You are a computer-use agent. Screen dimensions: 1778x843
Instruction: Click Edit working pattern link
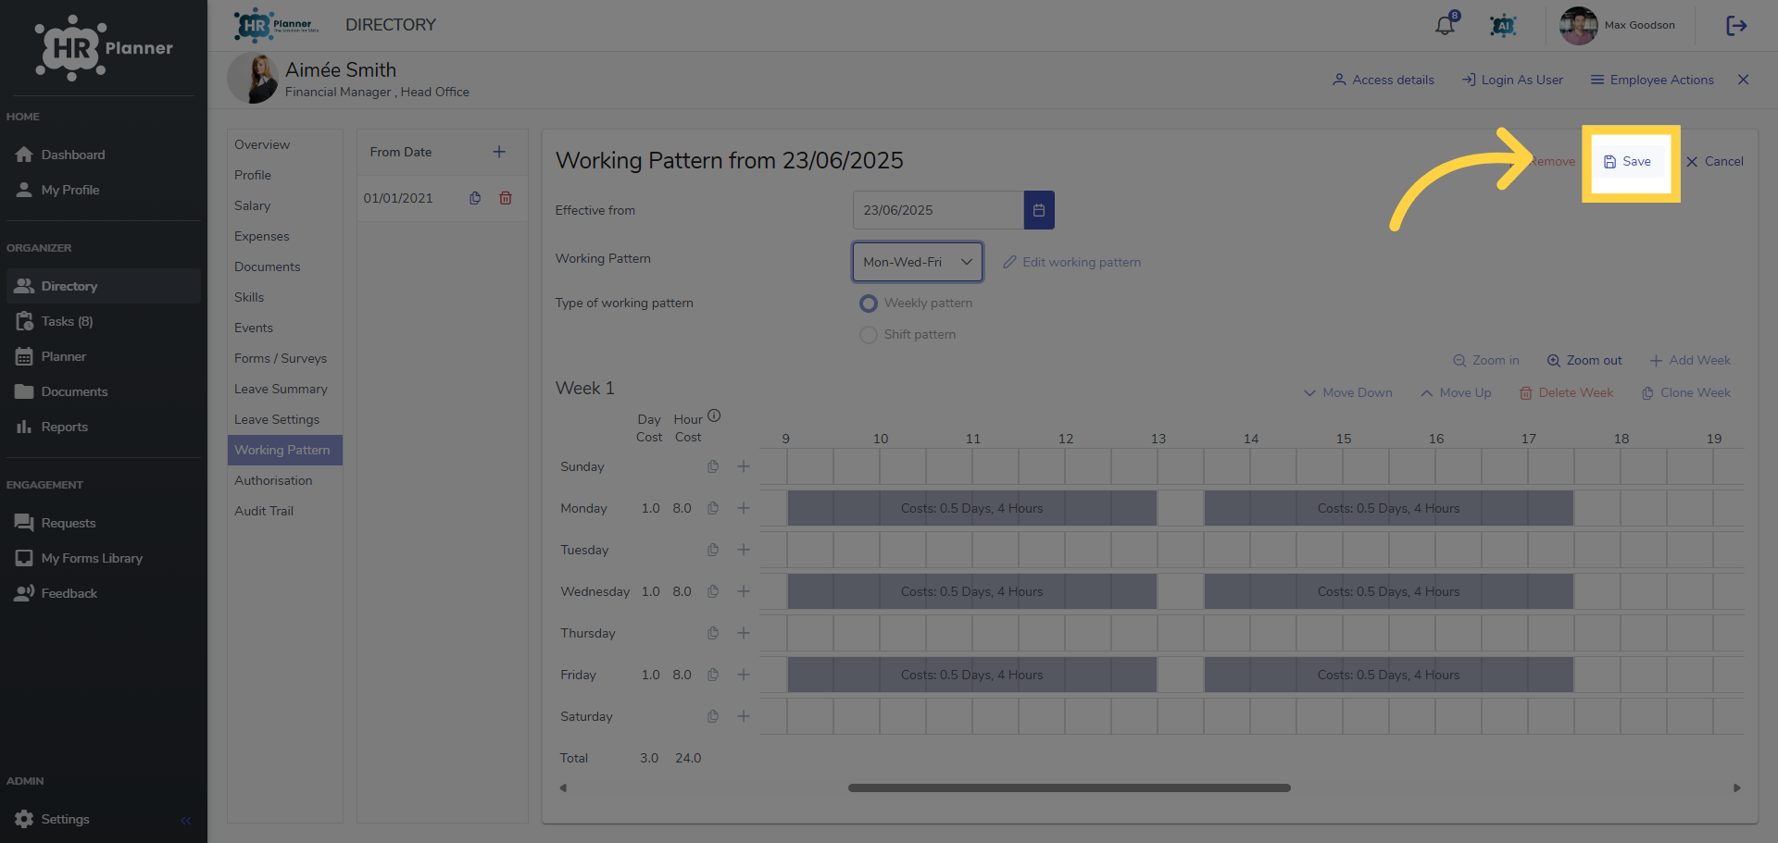pos(1071,262)
